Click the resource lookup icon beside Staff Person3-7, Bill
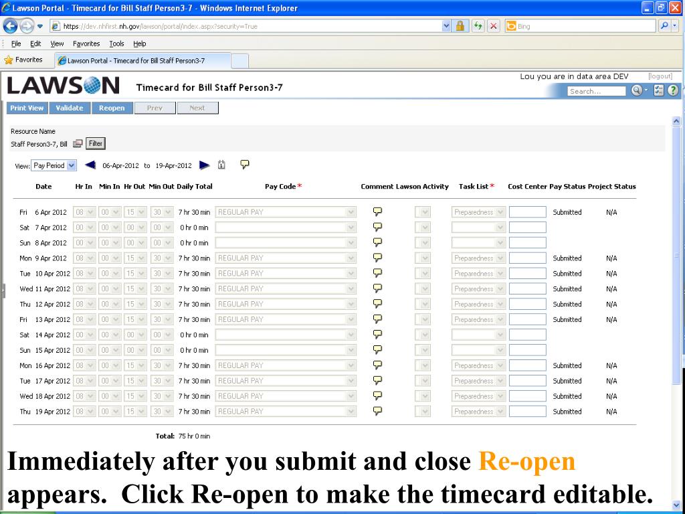The height and width of the screenshot is (514, 685). (x=78, y=143)
